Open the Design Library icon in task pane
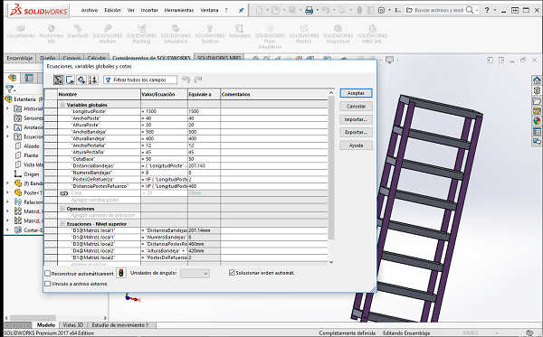The height and width of the screenshot is (337, 543). tap(537, 90)
